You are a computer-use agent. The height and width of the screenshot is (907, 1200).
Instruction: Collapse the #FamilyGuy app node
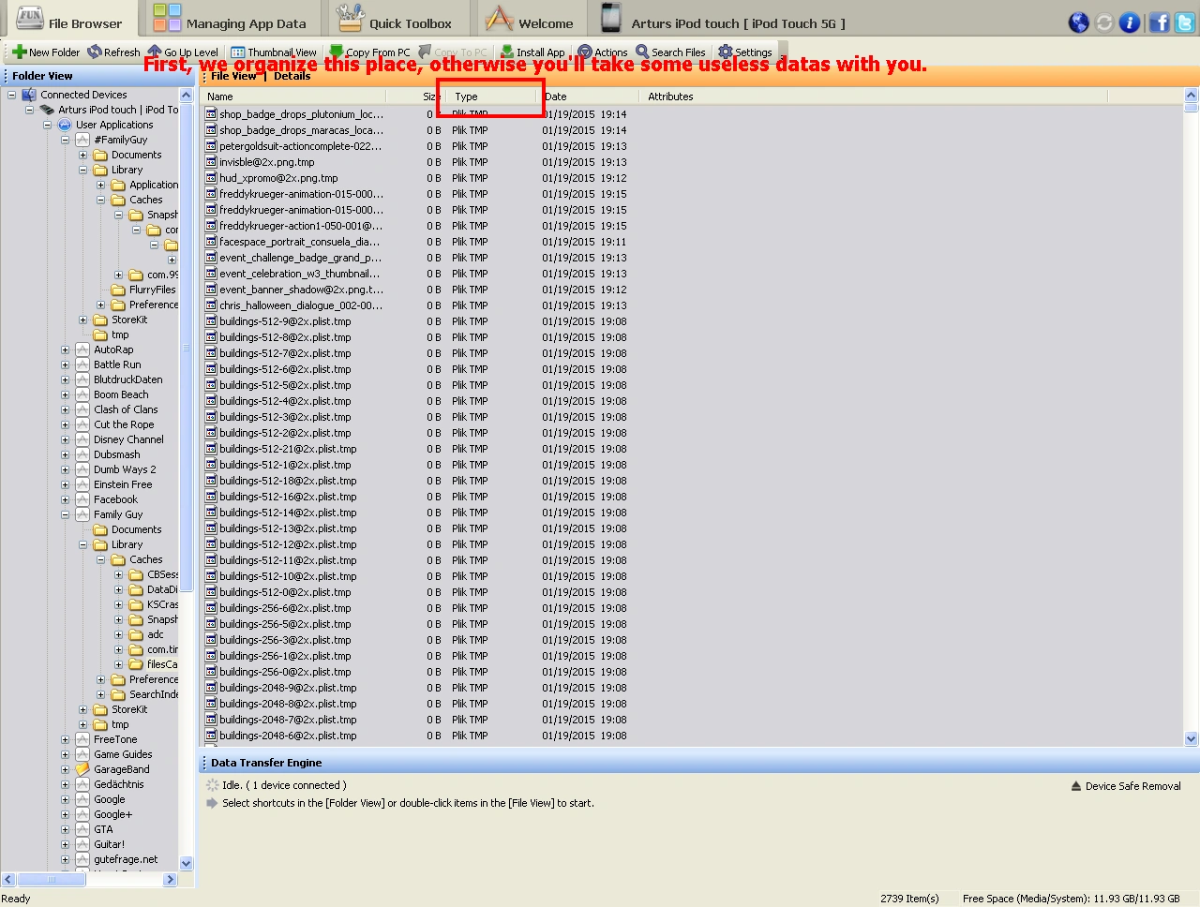[66, 140]
